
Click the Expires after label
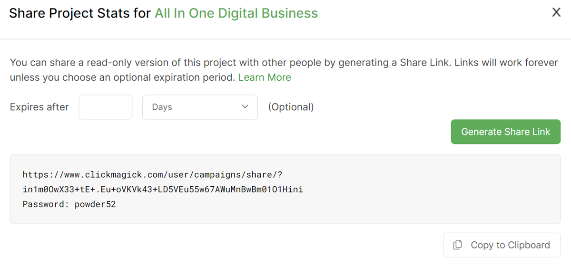39,107
